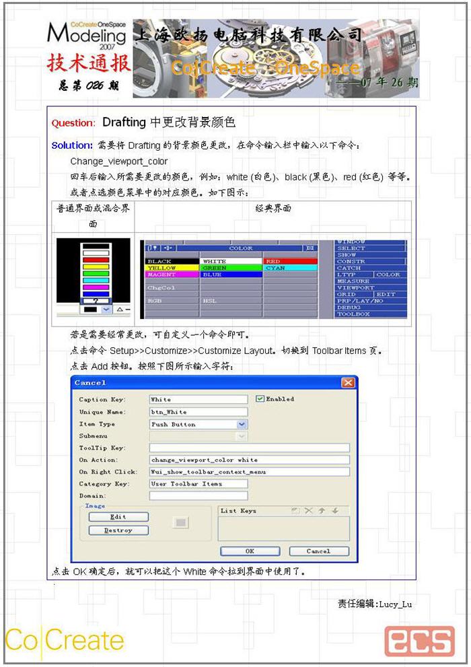This screenshot has height=667, width=471.
Task: Pick the cyan swatch in color list
Action: coord(96,280)
